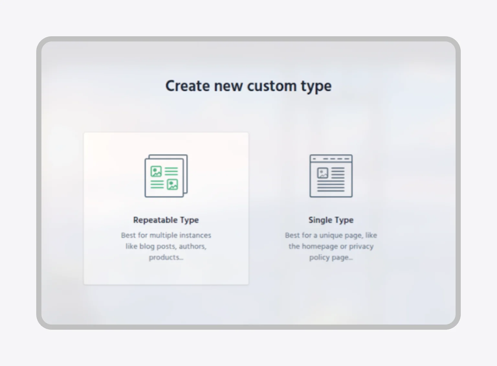Click the dialog area outside both cards
Viewport: 497px width, 366px height.
248,308
